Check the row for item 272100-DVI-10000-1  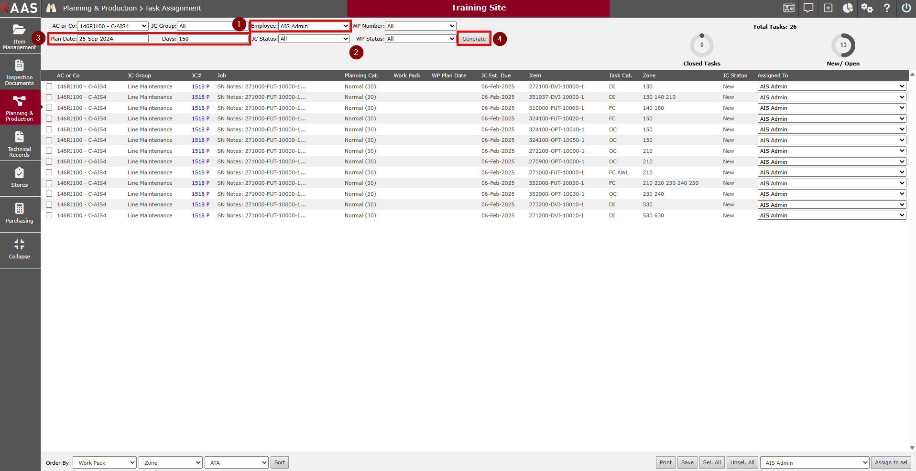49,86
